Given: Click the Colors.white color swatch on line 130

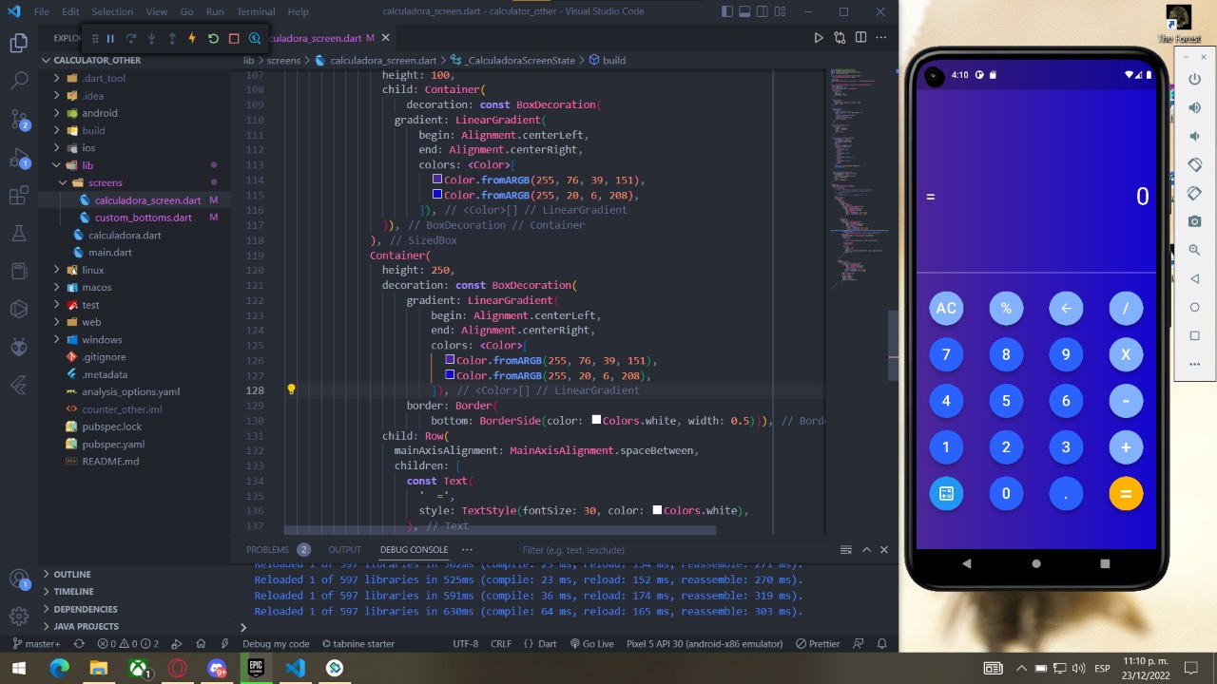Looking at the screenshot, I should click(596, 420).
